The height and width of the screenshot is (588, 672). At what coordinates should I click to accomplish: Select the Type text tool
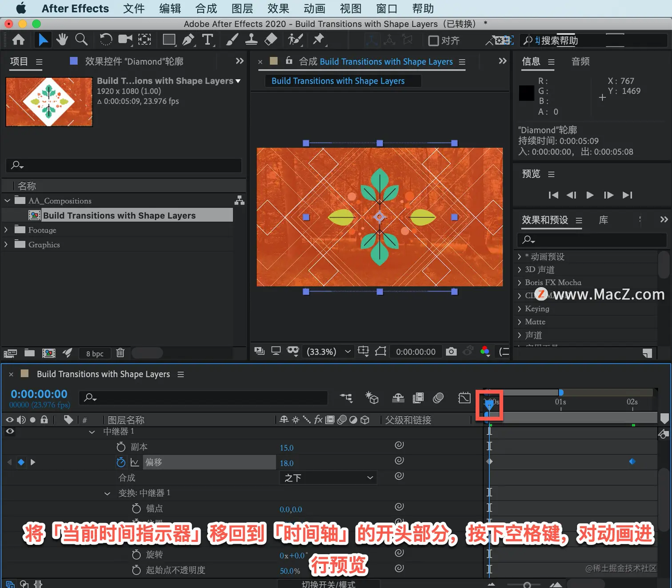pyautogui.click(x=208, y=40)
